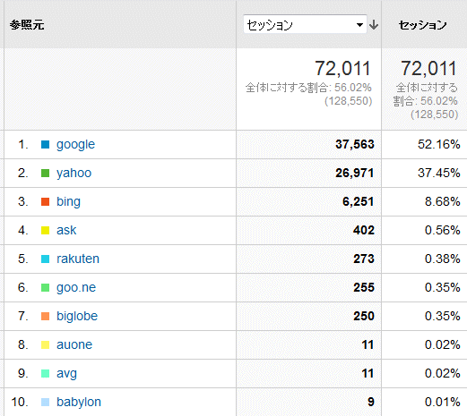Open the google source link
The width and height of the screenshot is (467, 416).
point(75,145)
